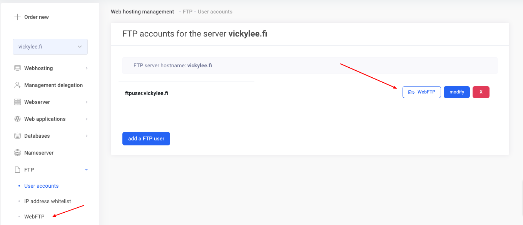Select WebFTP in the sidebar menu
The height and width of the screenshot is (225, 523).
(x=34, y=217)
